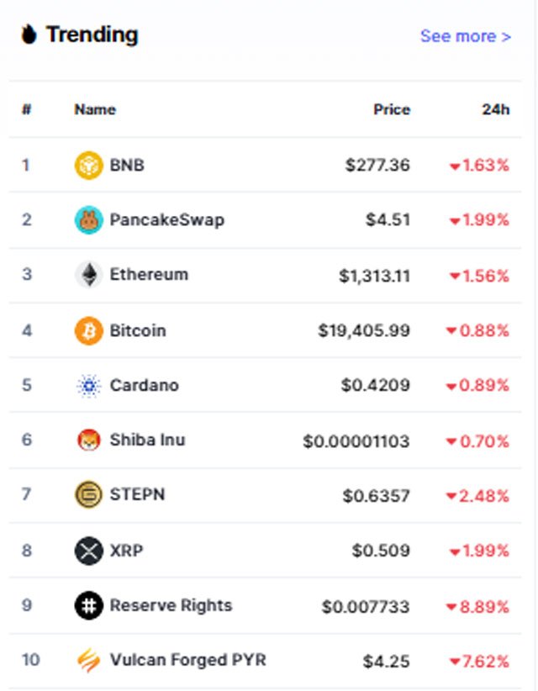Select the Ethereum diamond logo
The image size is (538, 691).
[88, 275]
